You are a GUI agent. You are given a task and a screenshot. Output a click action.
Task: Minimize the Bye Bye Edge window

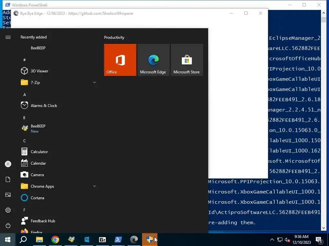[231, 13]
